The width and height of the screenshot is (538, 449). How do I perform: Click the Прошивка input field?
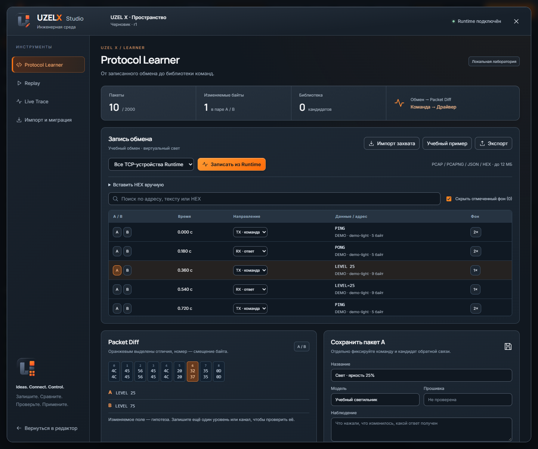[468, 400]
